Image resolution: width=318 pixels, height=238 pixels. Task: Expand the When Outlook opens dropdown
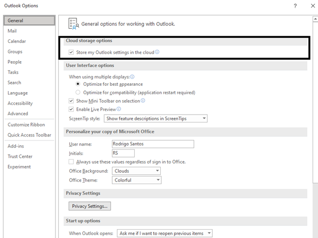[165, 233]
